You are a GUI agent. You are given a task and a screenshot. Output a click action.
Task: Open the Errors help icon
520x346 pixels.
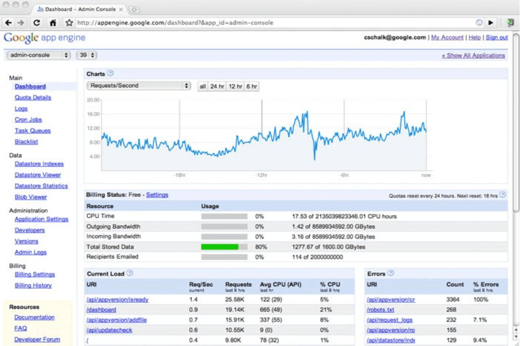(x=390, y=273)
